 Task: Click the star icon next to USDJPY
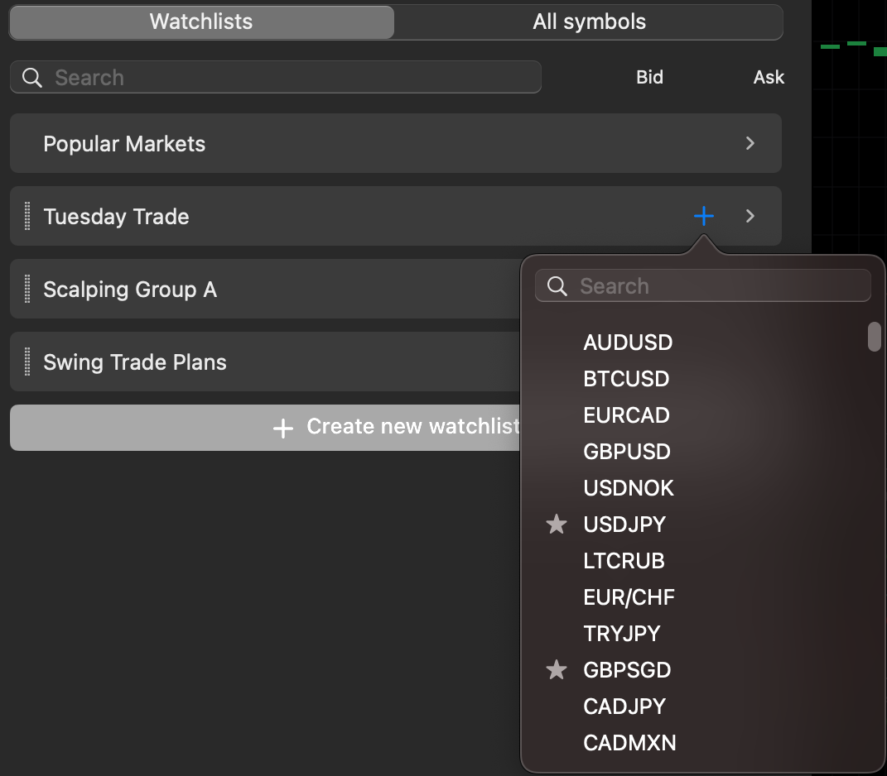(557, 525)
